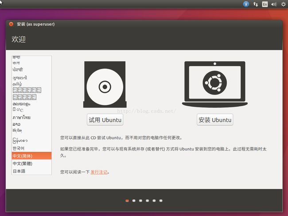Select ภาษาไทย in the language list
This screenshot has width=288, height=216.
coord(31,117)
